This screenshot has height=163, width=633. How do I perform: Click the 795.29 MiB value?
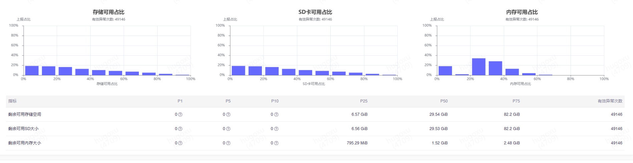[x=357, y=143]
